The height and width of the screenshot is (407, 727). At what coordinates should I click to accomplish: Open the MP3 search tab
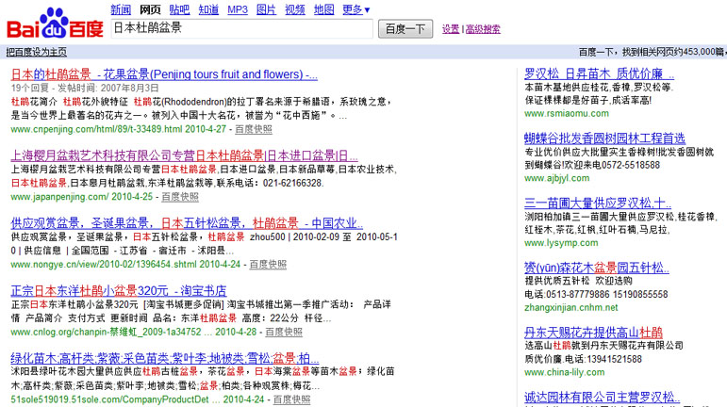click(238, 9)
